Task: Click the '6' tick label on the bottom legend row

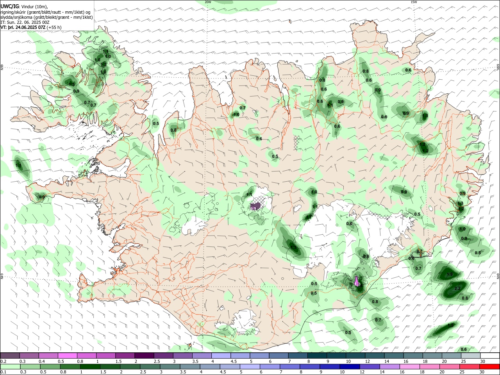Action: (261, 372)
